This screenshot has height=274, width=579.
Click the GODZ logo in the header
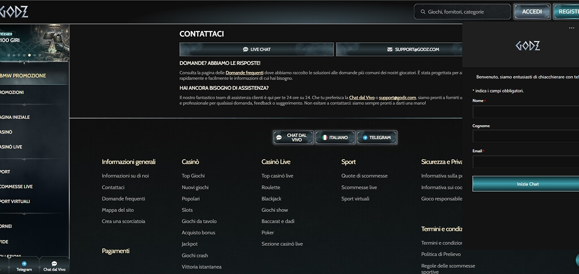tap(14, 12)
